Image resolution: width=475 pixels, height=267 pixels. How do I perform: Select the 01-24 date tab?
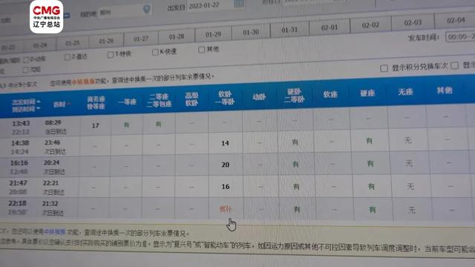(40, 45)
